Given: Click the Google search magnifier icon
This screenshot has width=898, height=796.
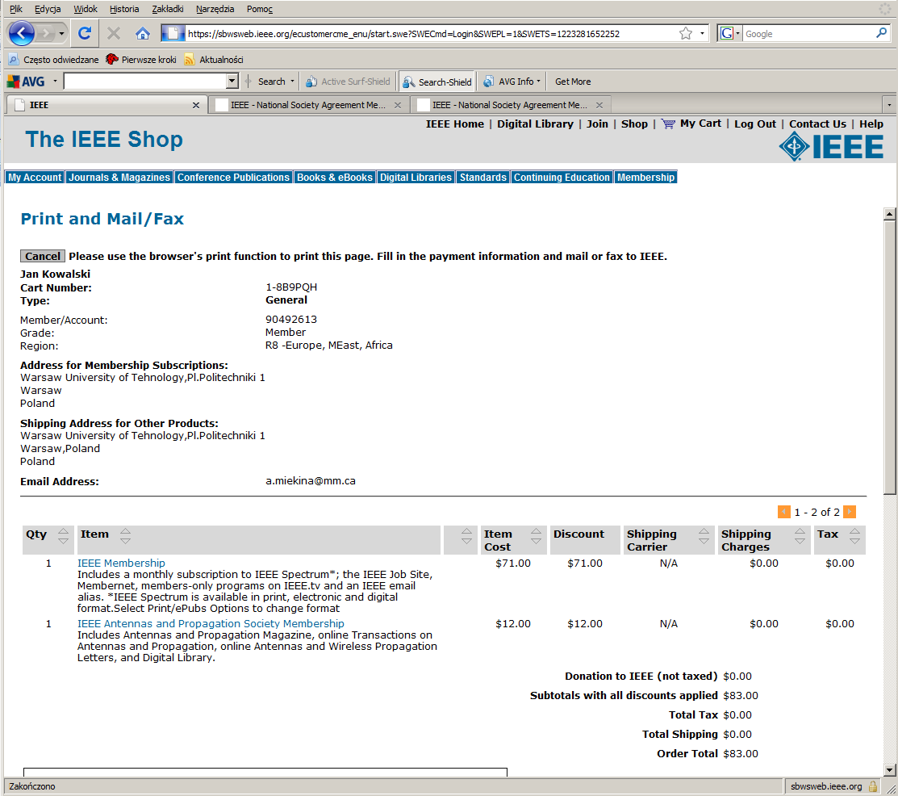Looking at the screenshot, I should [881, 33].
